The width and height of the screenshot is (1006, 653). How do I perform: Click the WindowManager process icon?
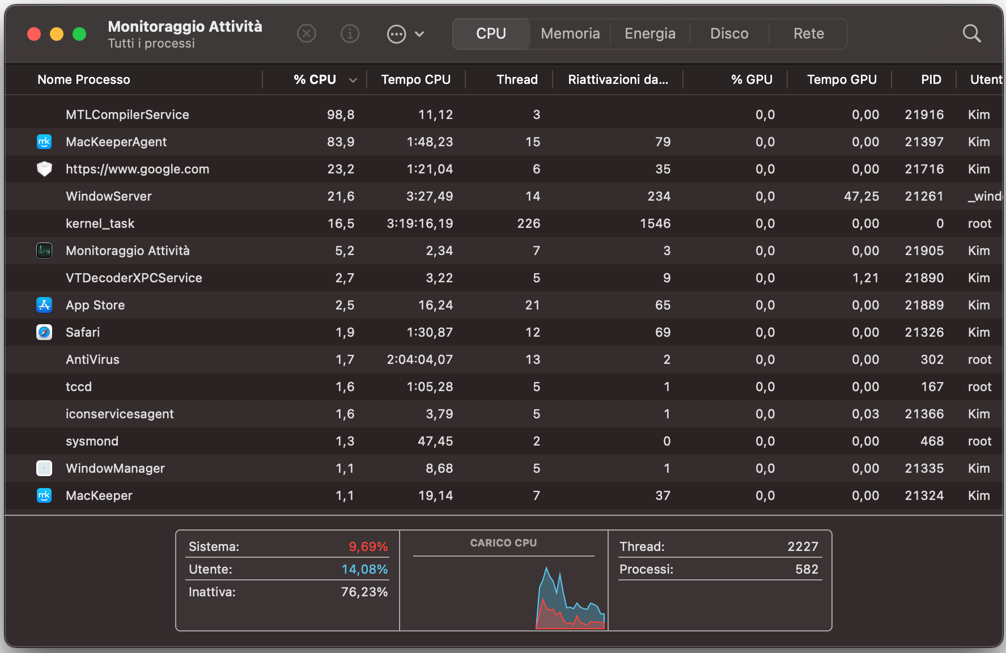coord(44,468)
